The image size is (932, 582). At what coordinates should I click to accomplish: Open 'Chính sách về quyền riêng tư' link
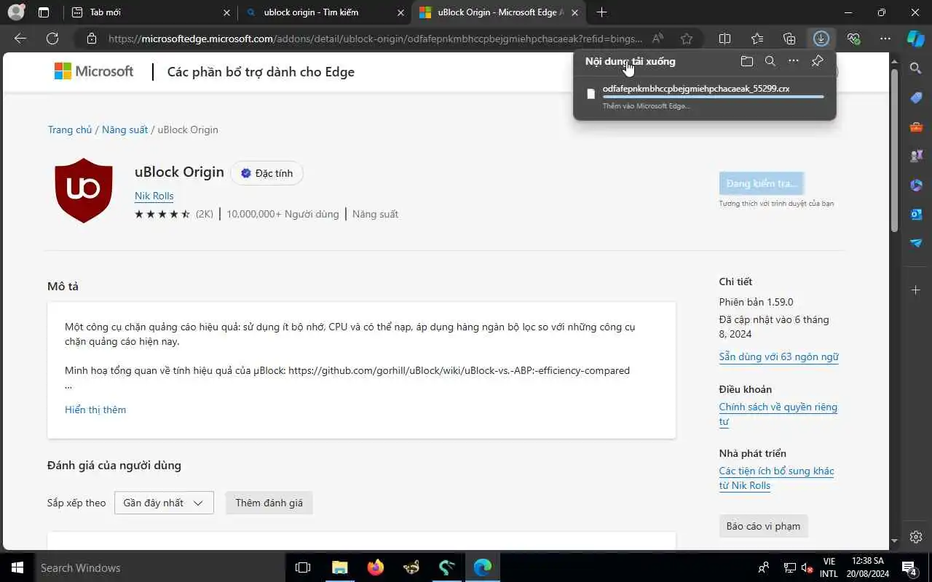click(x=778, y=414)
